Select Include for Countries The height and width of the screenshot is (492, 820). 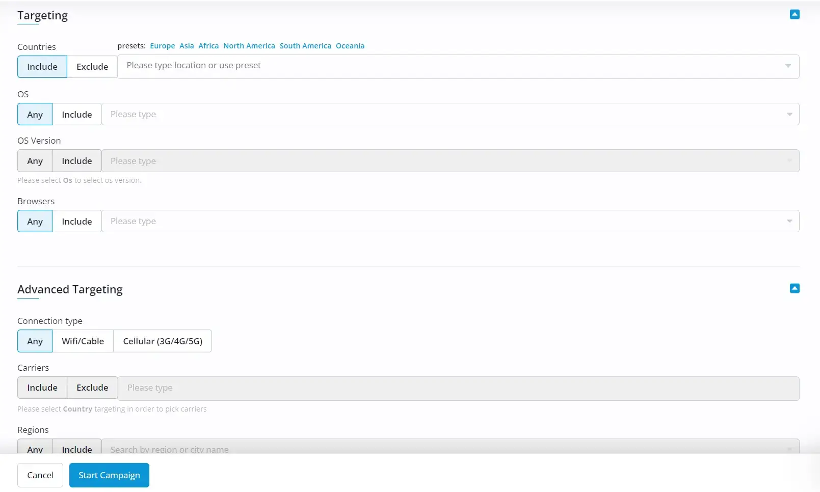tap(42, 67)
